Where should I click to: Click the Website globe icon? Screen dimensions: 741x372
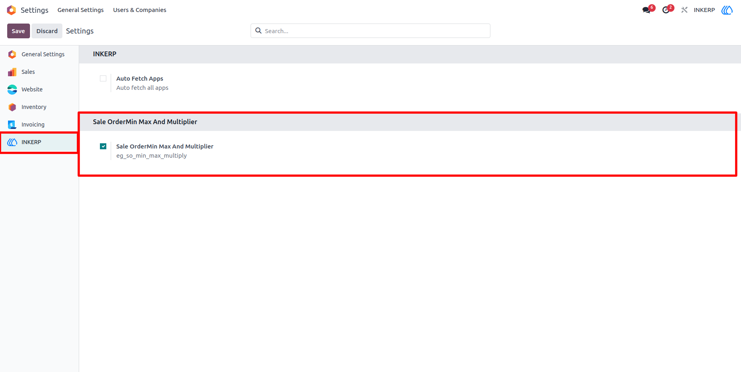(12, 89)
